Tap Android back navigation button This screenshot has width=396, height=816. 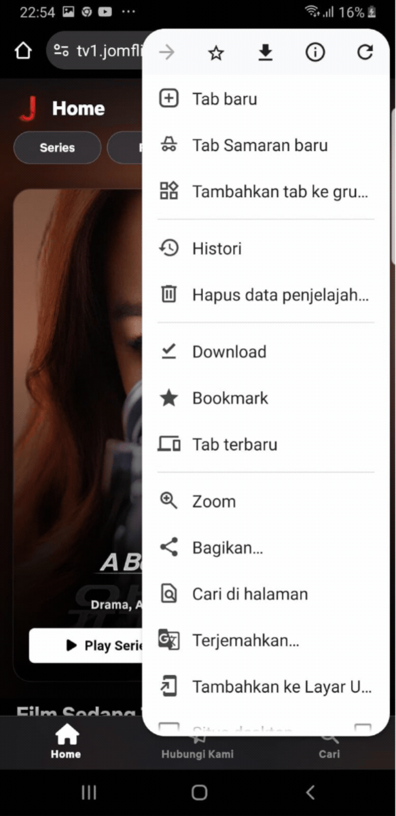pyautogui.click(x=310, y=792)
